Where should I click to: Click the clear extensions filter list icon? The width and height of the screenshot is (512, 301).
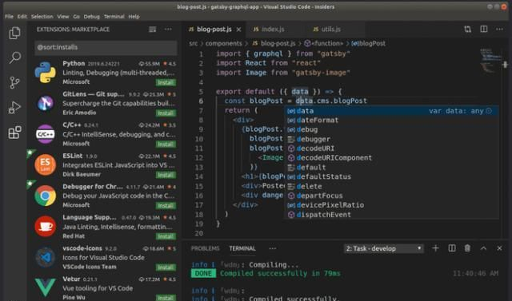pos(153,30)
